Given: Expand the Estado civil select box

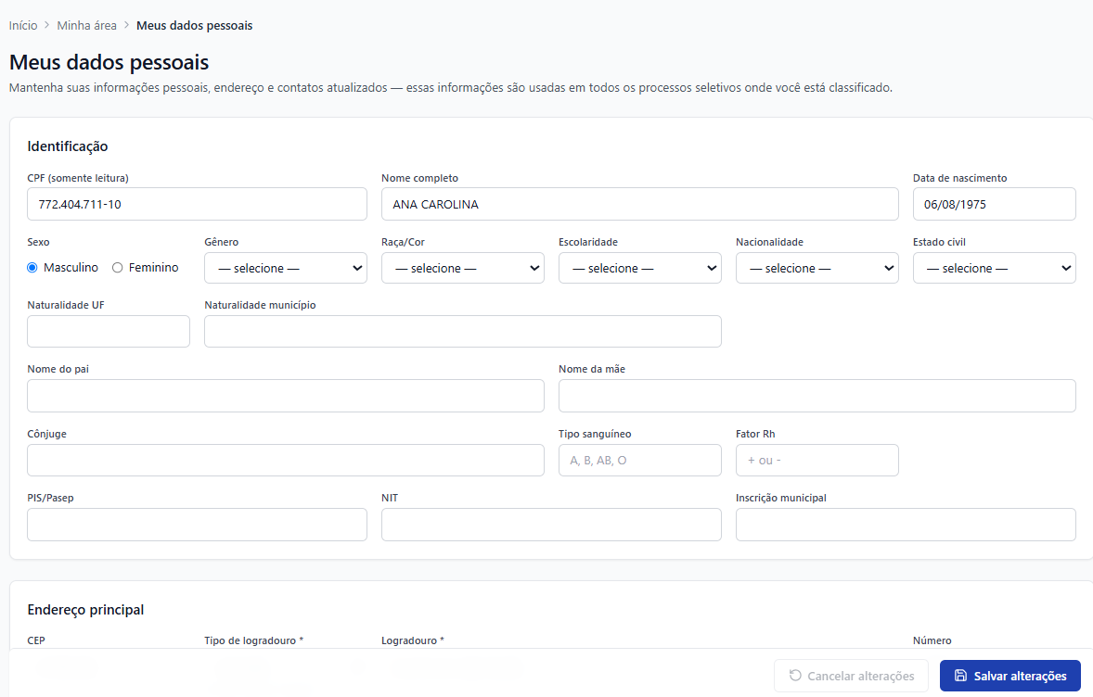Looking at the screenshot, I should coord(994,268).
